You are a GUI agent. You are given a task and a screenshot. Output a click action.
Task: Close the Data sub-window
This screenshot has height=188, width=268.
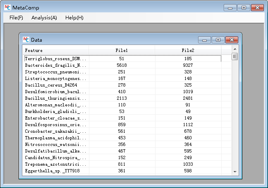(232, 40)
